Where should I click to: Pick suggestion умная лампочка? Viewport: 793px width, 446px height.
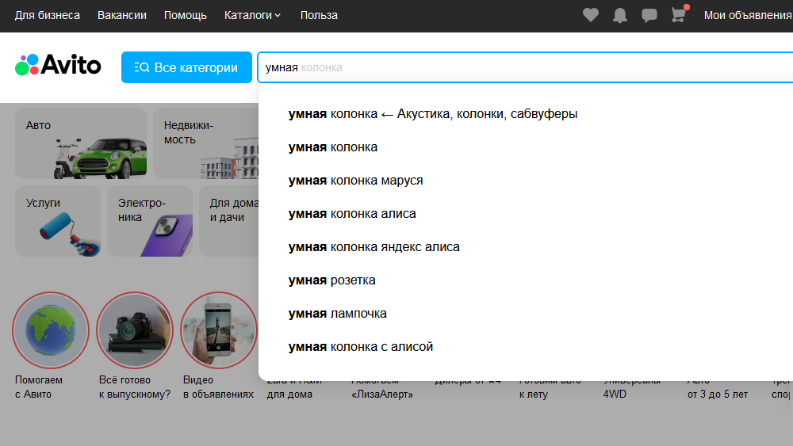[x=337, y=314]
